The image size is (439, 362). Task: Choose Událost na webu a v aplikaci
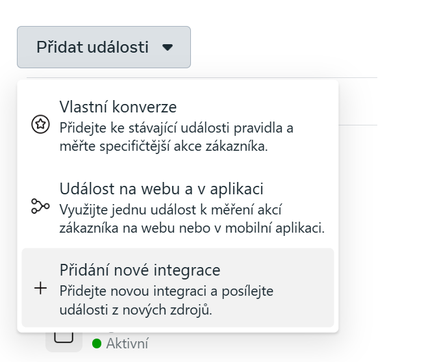tap(178, 207)
